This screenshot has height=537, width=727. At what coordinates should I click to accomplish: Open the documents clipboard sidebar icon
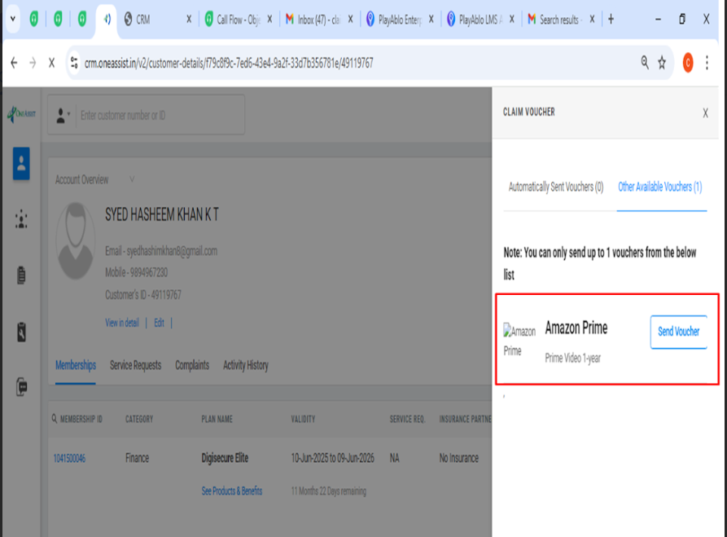(x=21, y=275)
